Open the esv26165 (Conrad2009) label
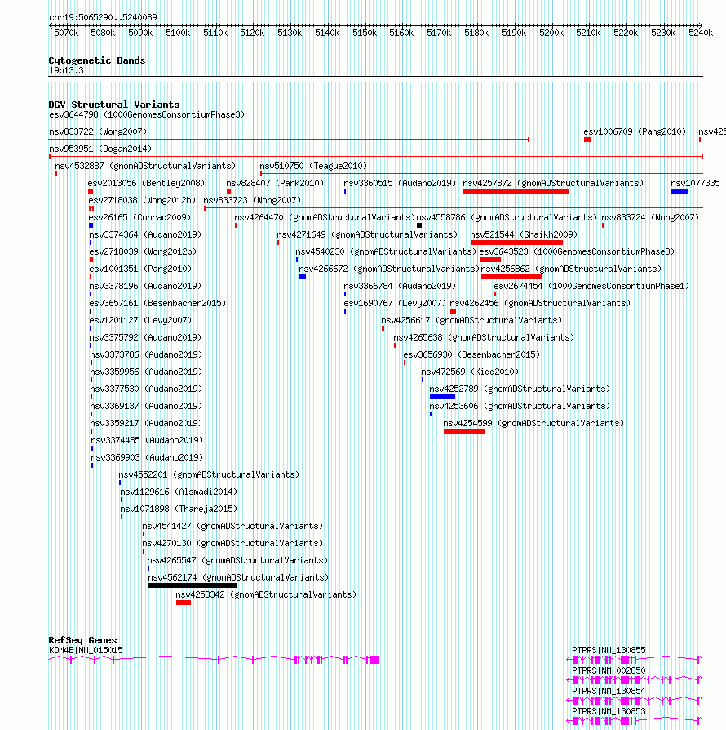 139,218
